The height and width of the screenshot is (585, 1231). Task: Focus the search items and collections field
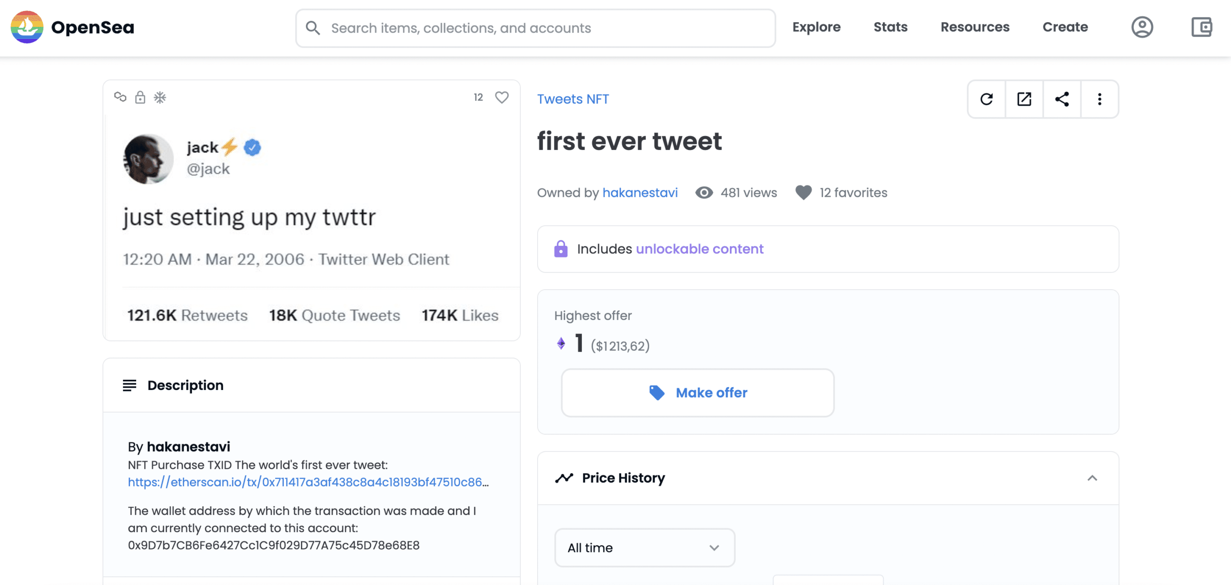(535, 28)
